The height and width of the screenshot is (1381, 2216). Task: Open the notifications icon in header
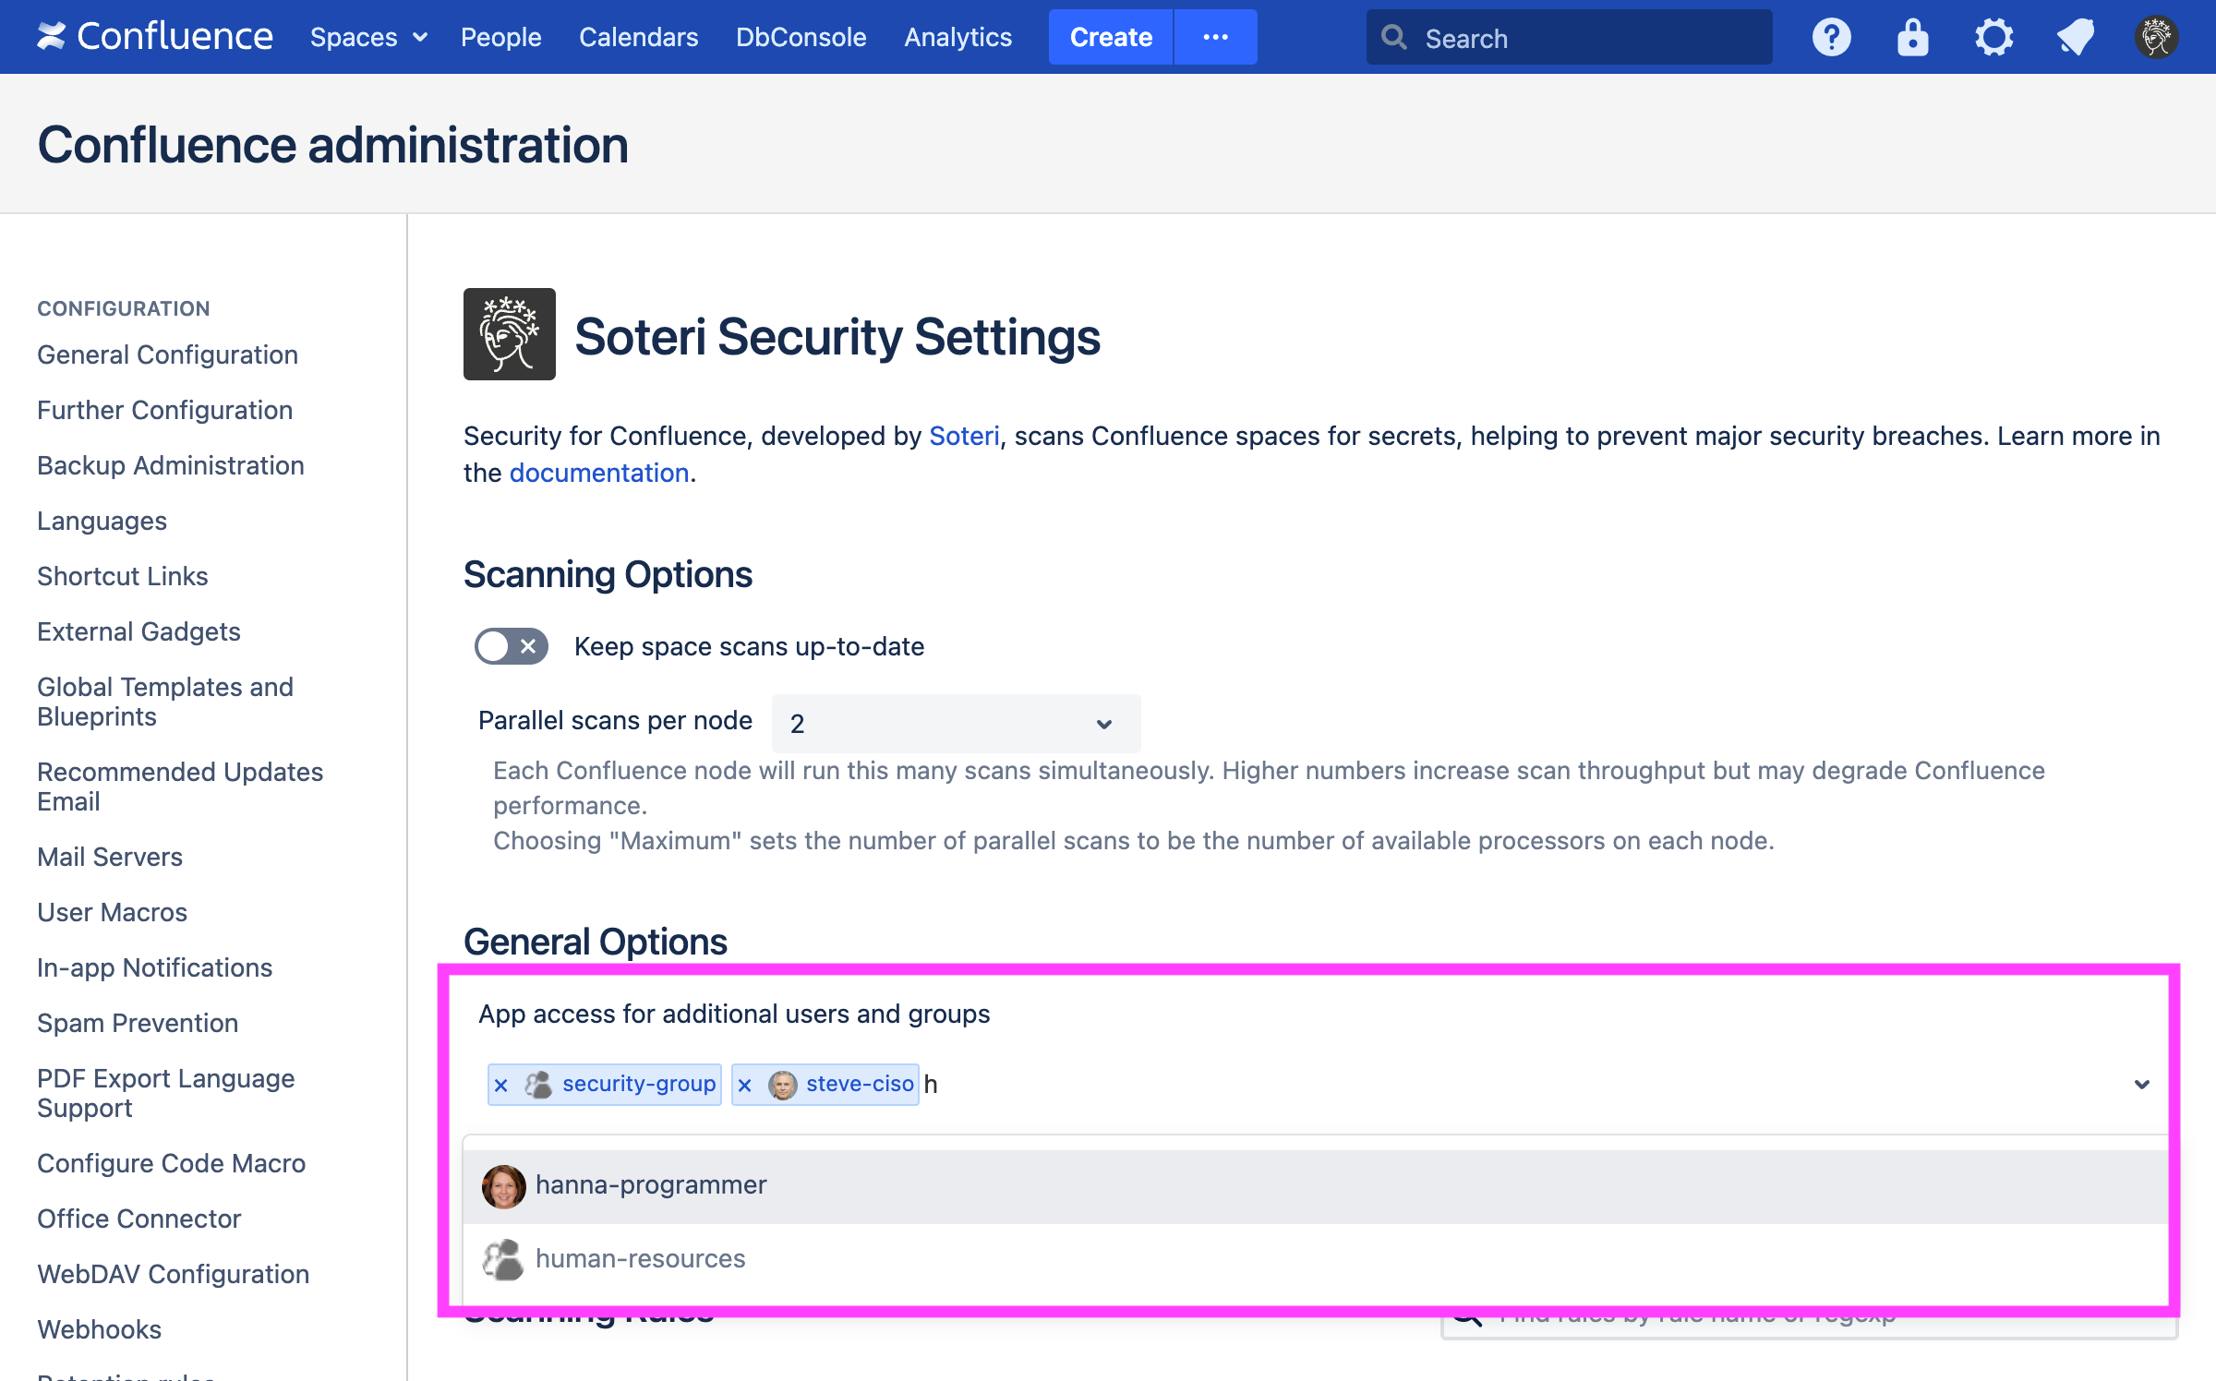[x=2075, y=37]
